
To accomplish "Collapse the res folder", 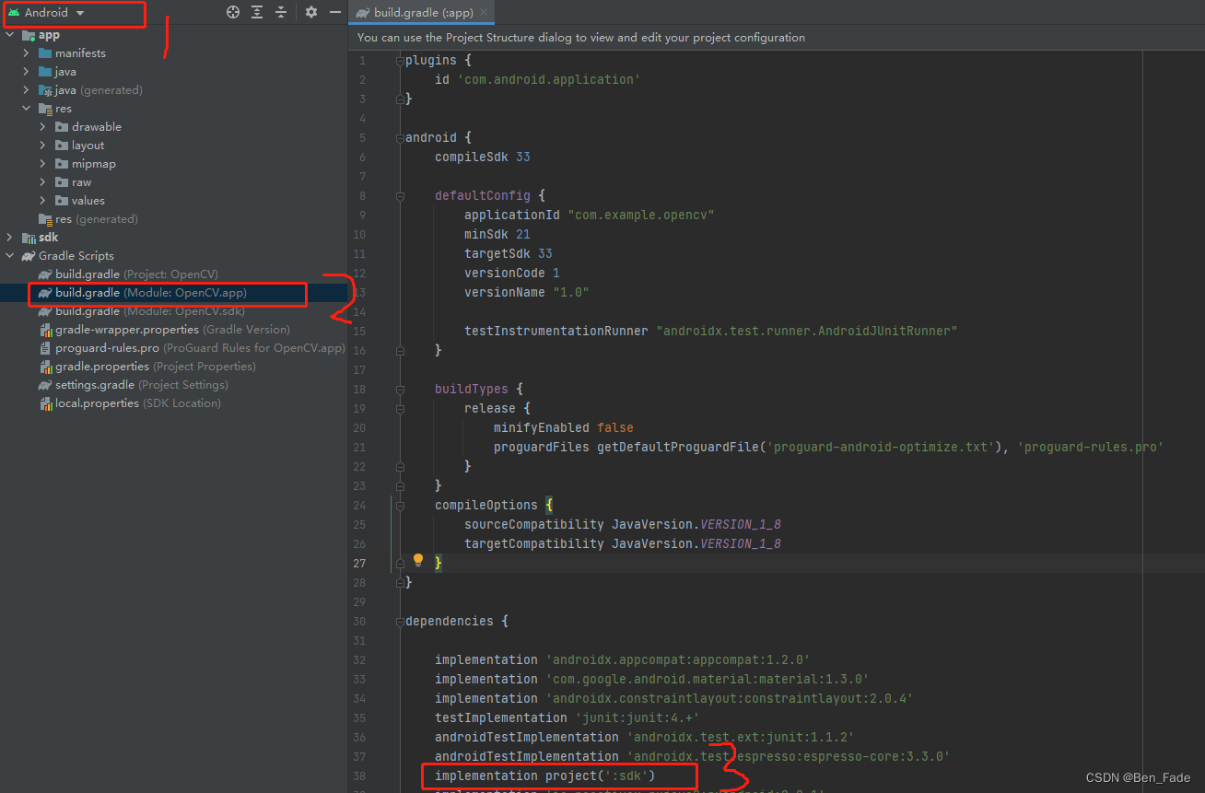I will pos(26,108).
